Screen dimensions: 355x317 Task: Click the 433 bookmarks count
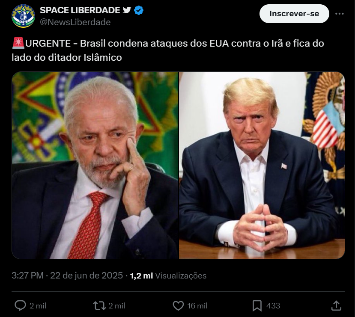pyautogui.click(x=273, y=306)
